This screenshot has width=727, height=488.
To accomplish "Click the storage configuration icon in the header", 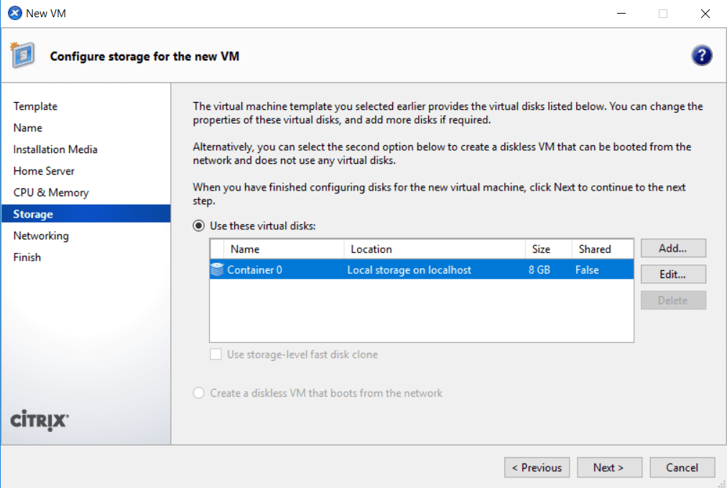I will 22,55.
